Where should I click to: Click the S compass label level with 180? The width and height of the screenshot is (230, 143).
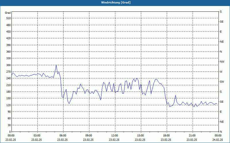(221, 92)
